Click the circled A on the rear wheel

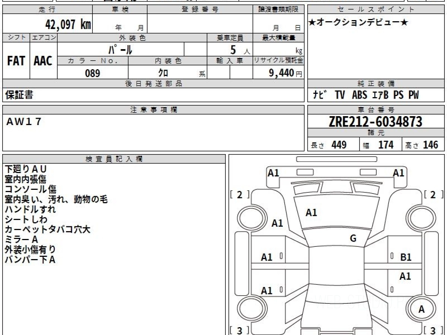tap(422, 309)
